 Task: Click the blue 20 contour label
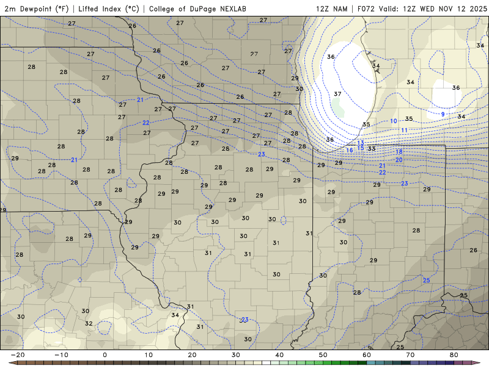[x=399, y=160]
